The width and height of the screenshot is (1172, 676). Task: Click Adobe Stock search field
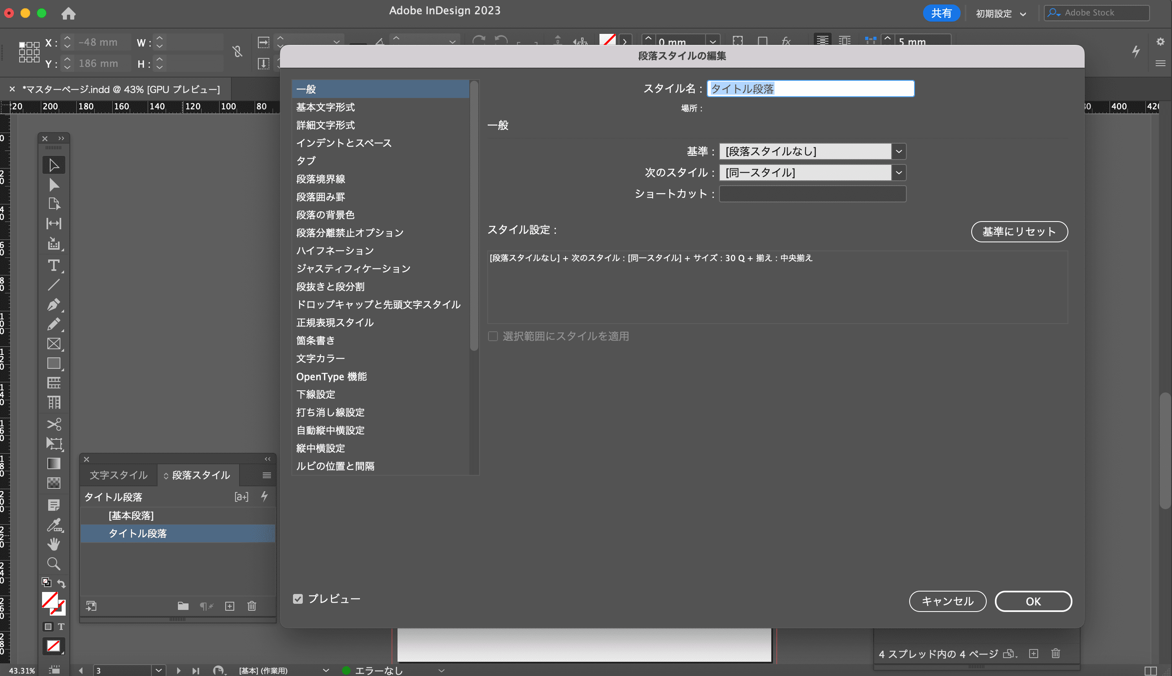pos(1097,13)
